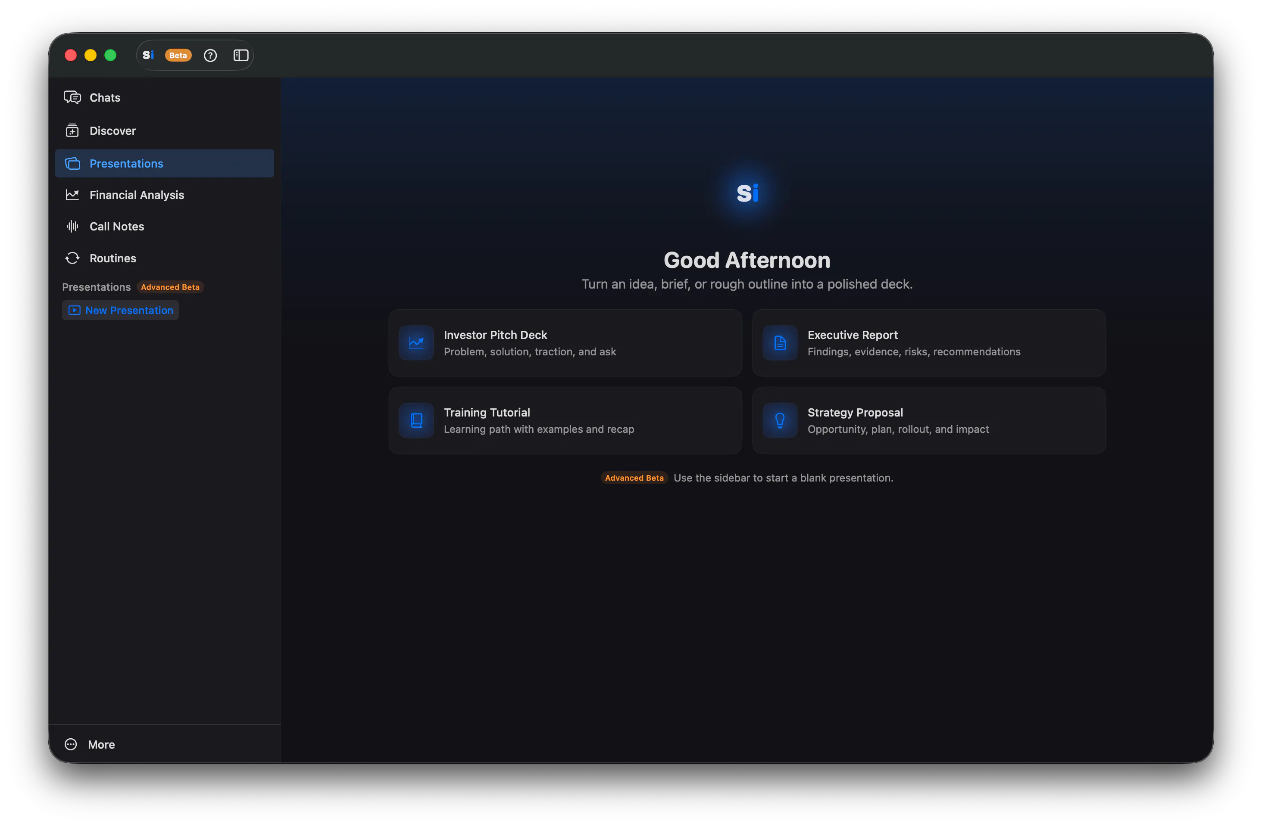This screenshot has height=827, width=1262.
Task: Close the window with red button
Action: [x=71, y=55]
